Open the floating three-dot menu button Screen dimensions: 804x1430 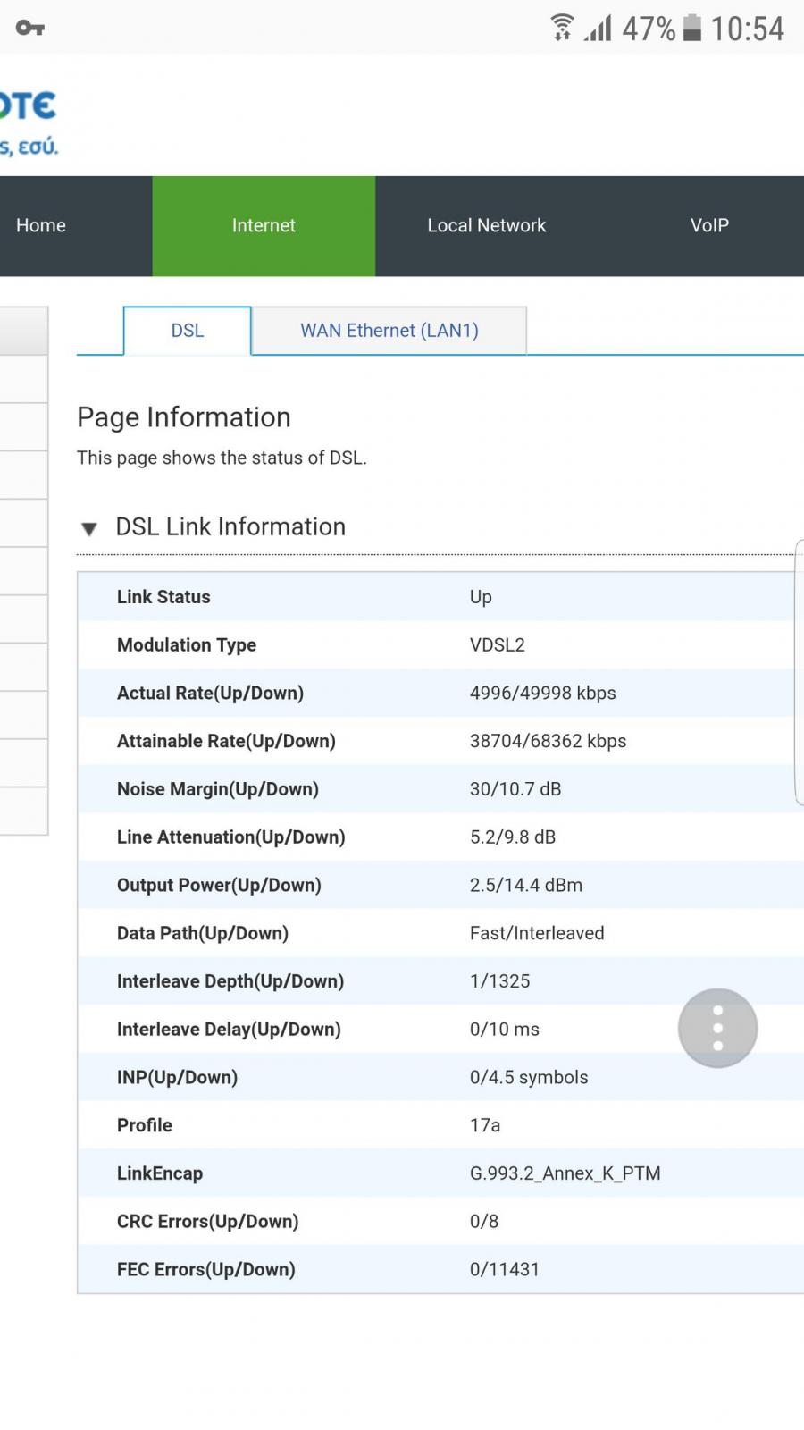tap(717, 1028)
